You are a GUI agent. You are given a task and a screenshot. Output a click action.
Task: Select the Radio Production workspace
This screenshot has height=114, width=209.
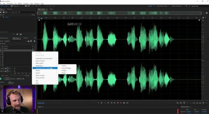[x=177, y=6]
